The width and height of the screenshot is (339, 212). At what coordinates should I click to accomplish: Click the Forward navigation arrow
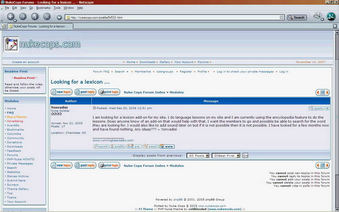point(23,16)
